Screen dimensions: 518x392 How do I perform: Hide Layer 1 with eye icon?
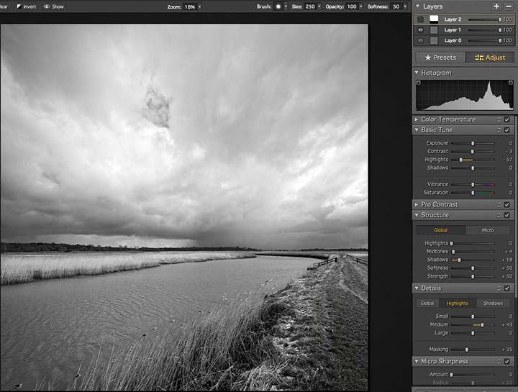coord(420,30)
